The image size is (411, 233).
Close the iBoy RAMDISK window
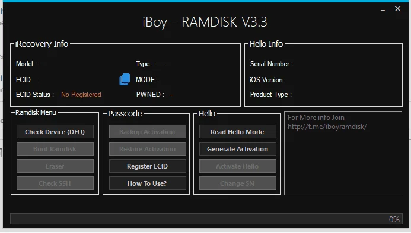coord(397,9)
